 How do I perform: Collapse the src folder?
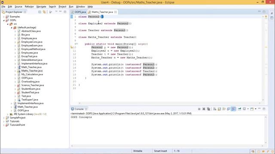[x=8, y=24]
